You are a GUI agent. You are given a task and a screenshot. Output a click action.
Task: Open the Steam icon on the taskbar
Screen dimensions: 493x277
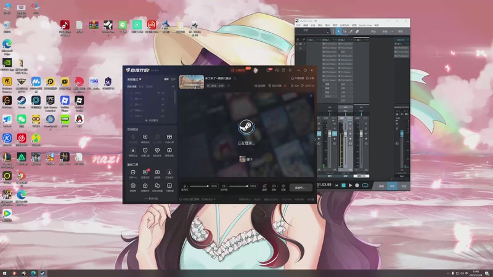click(x=43, y=273)
